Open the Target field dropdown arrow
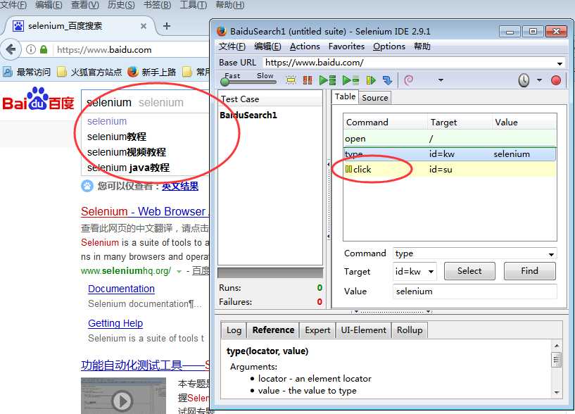575x414 pixels. pos(431,272)
